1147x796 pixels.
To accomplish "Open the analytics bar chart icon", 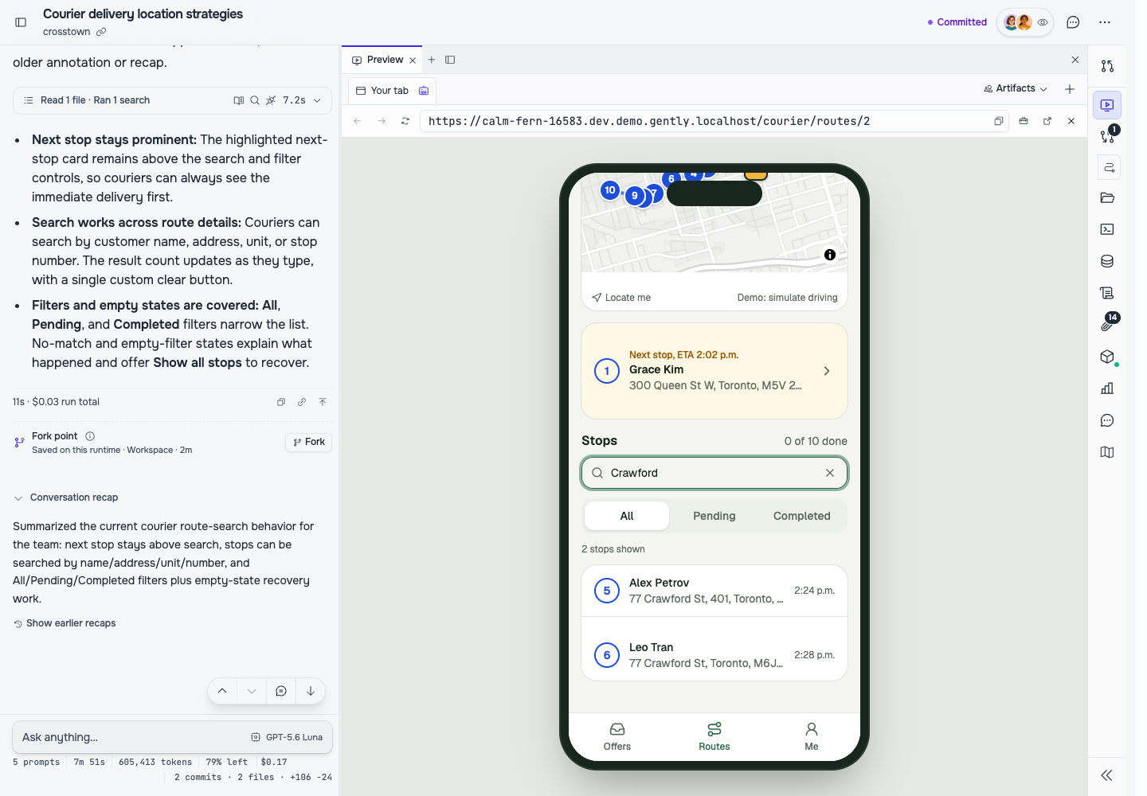I will (1107, 388).
